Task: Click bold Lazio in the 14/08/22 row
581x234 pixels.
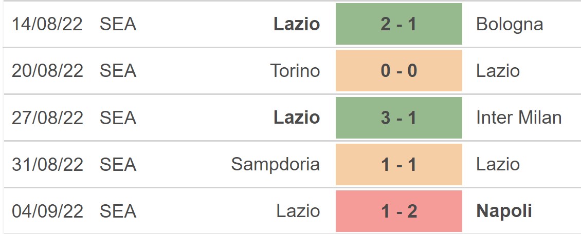Action: pyautogui.click(x=297, y=24)
